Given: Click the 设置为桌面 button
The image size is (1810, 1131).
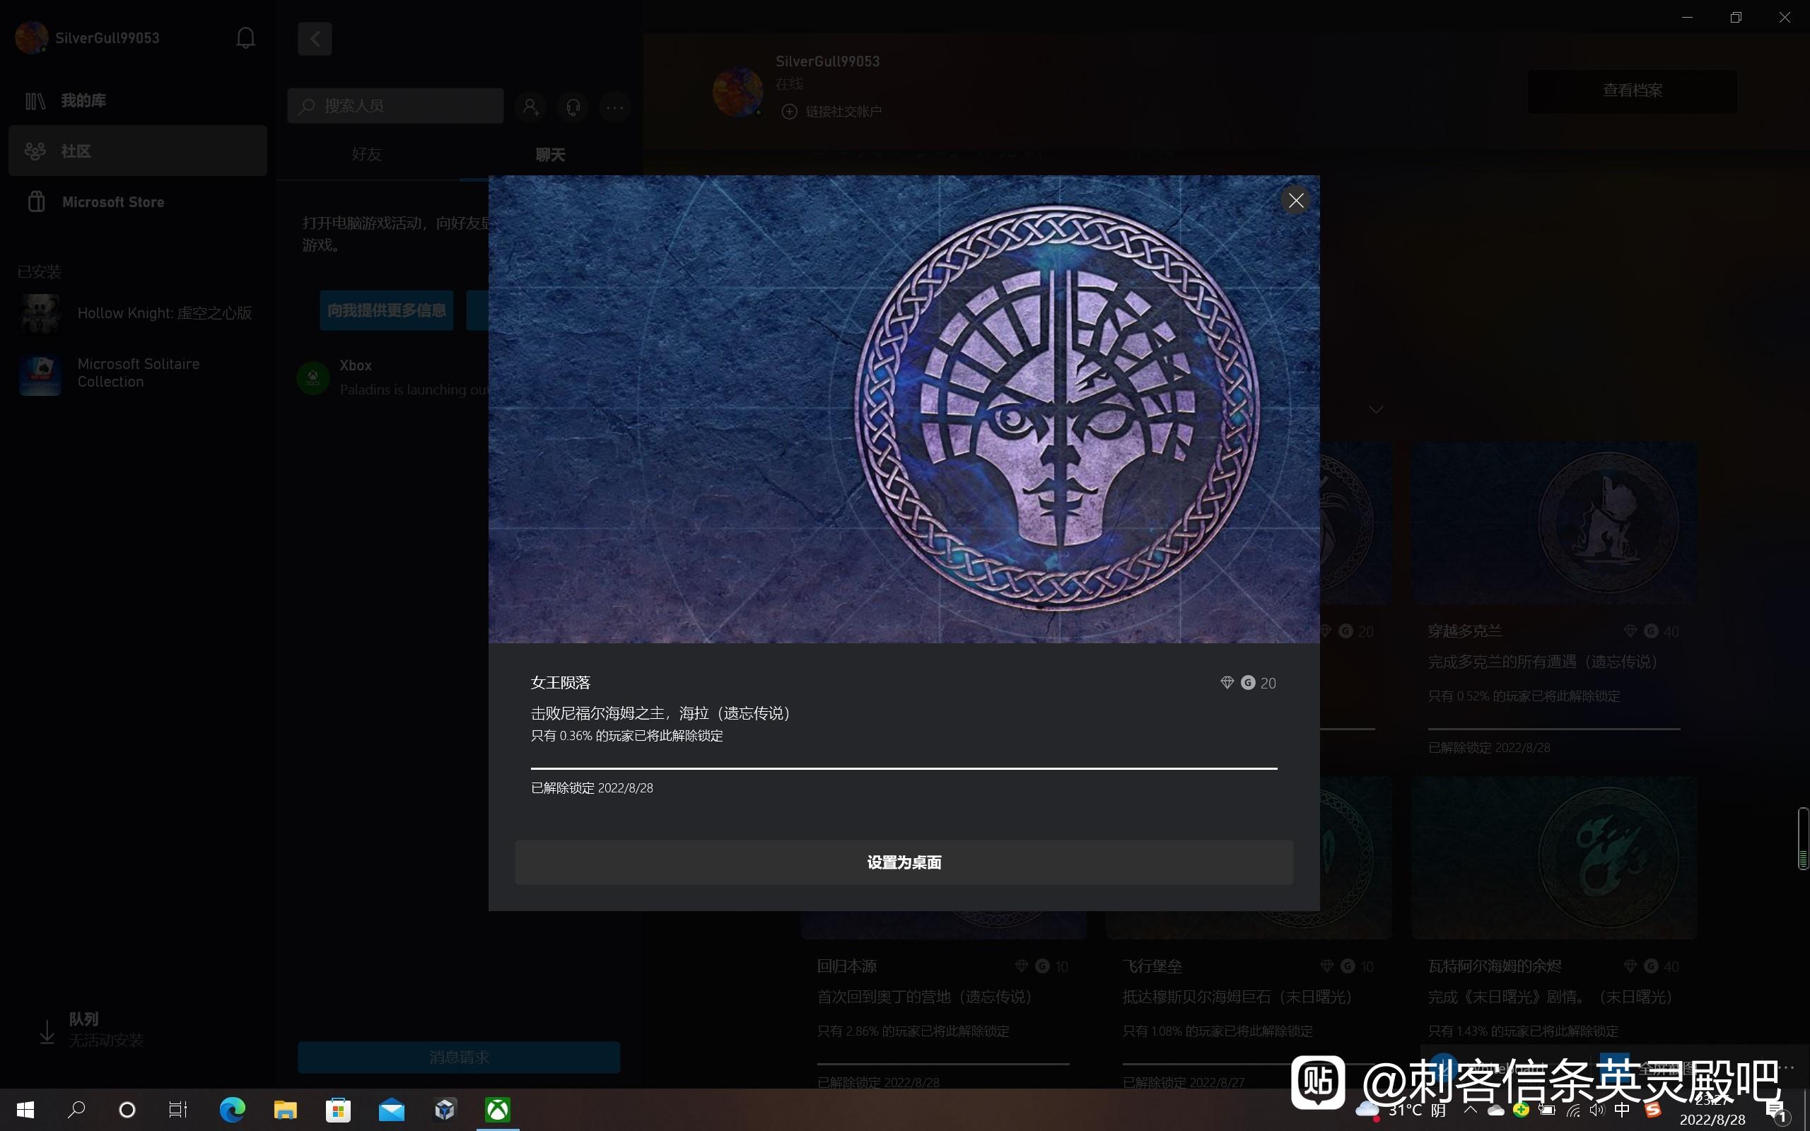Looking at the screenshot, I should pyautogui.click(x=904, y=862).
